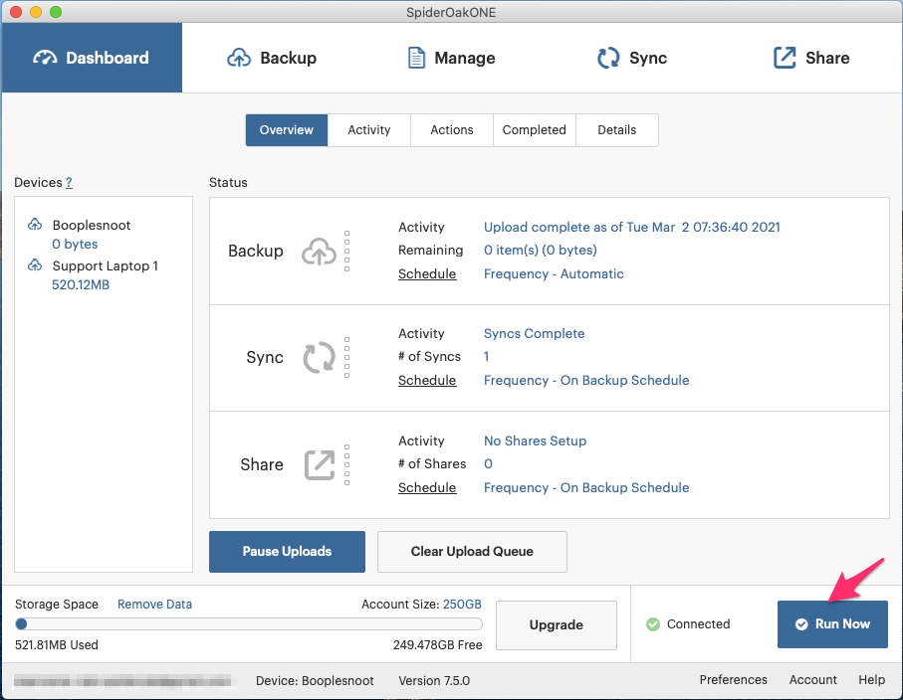
Task: Click the green Connected status checkmark
Action: pos(653,624)
